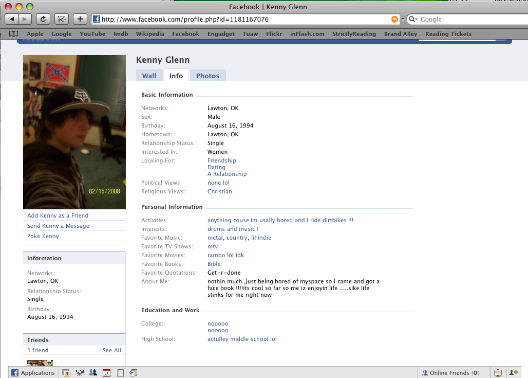Open the Reading Tickets bookmark
The width and height of the screenshot is (528, 378).
448,34
